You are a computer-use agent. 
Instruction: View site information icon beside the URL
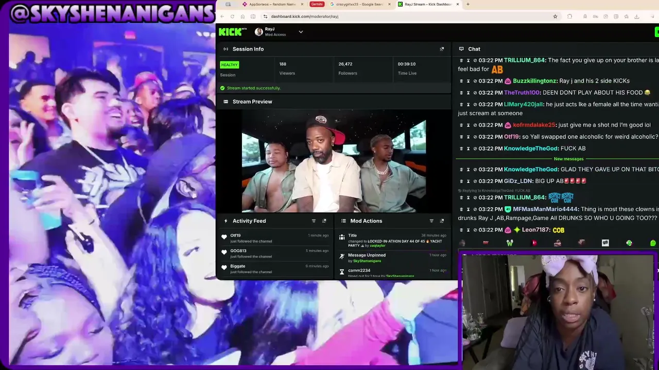click(265, 16)
